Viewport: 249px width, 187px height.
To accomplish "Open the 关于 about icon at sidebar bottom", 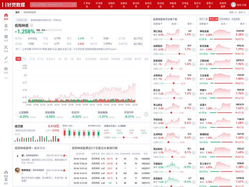I will [6, 180].
